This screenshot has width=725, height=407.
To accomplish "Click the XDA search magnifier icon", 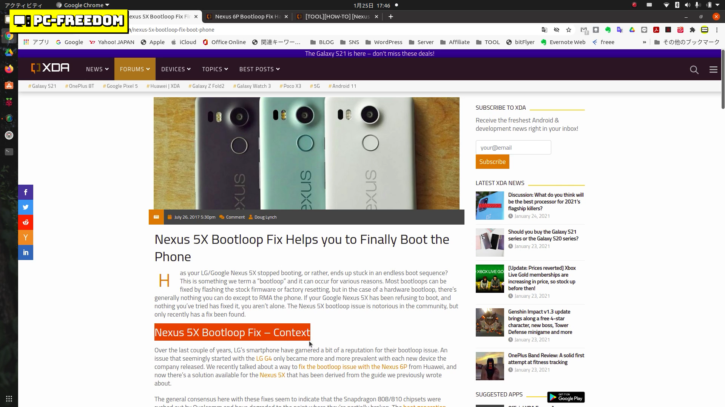I will point(694,70).
